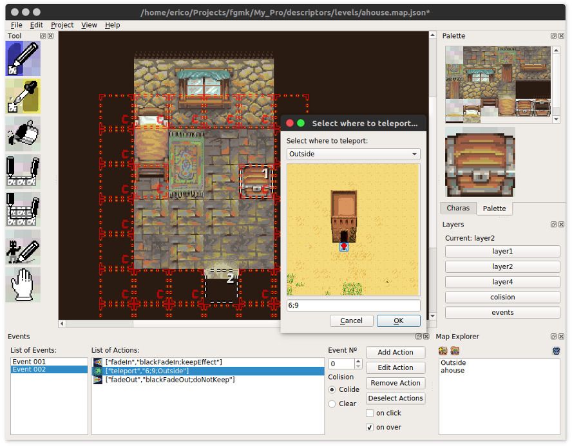Increment the Event Nº value with the stepper
Image resolution: width=572 pixels, height=446 pixels.
[357, 360]
